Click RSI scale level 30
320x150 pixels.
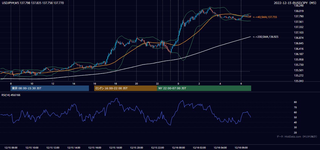pyautogui.click(x=295, y=127)
